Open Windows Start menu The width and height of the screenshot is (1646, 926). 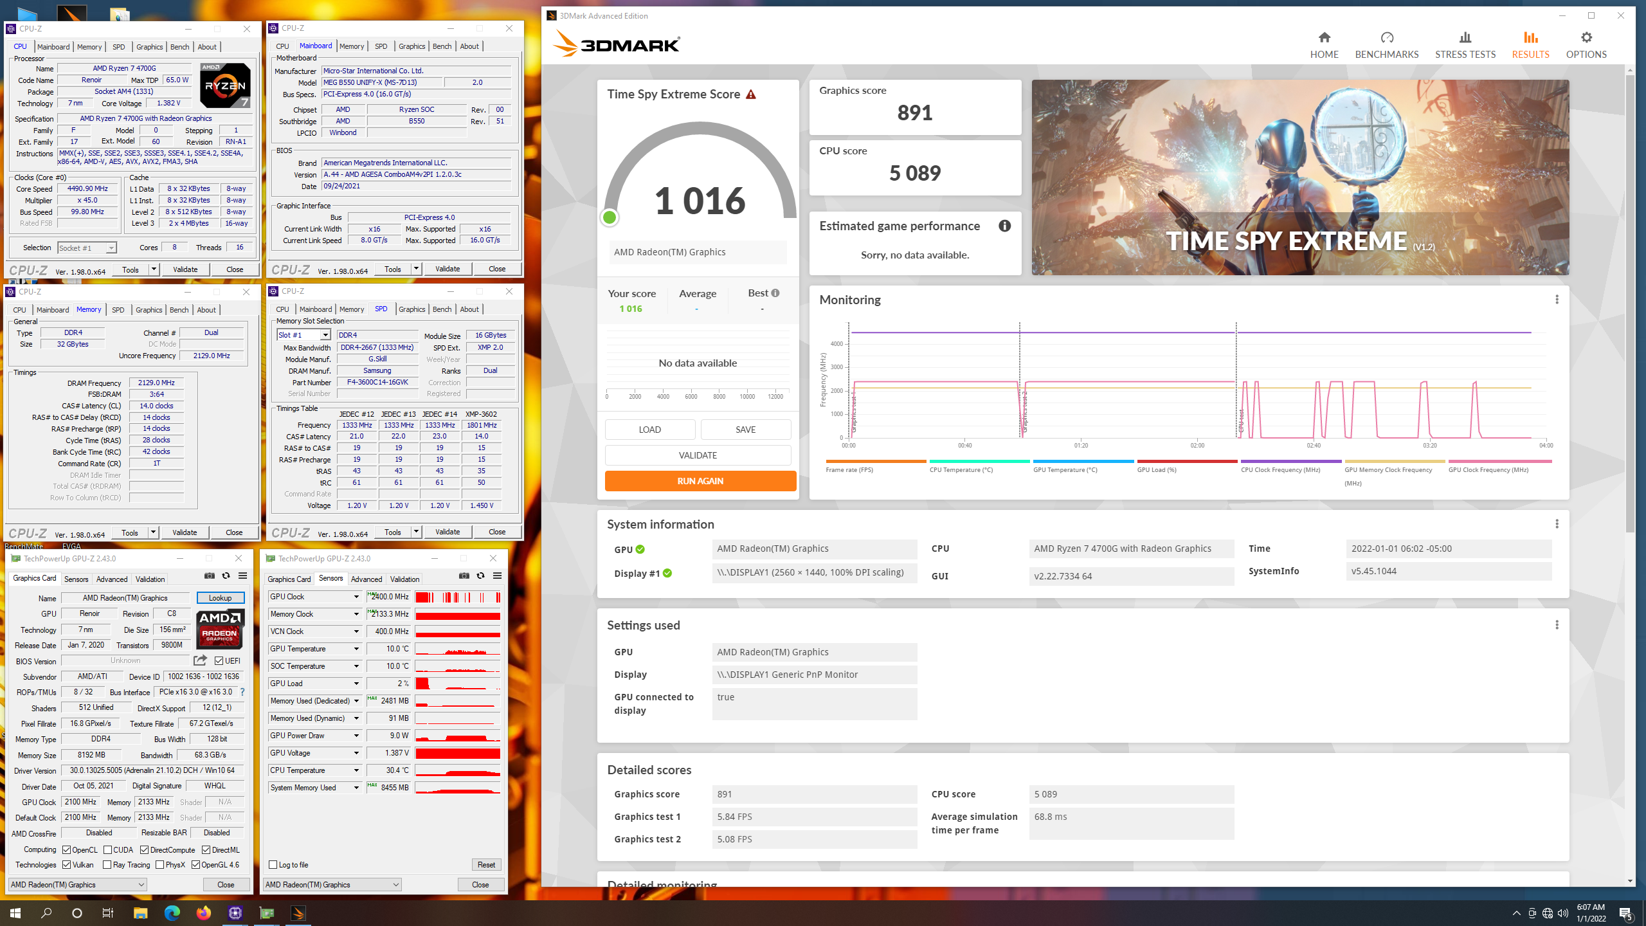tap(15, 912)
